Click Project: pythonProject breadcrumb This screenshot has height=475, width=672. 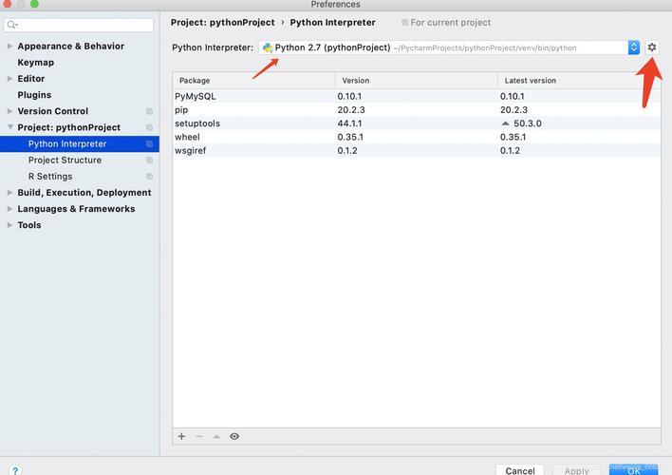(222, 22)
